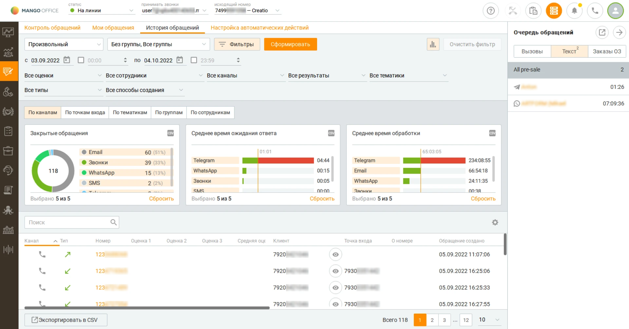The width and height of the screenshot is (629, 329).
Task: Toggle SMS in closed requests legend
Action: [x=124, y=183]
